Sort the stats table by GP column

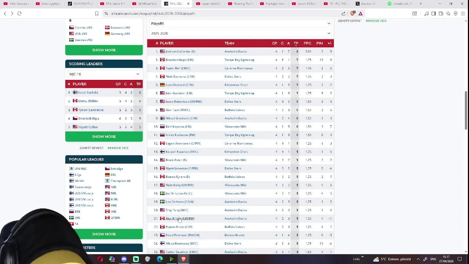[x=274, y=43]
